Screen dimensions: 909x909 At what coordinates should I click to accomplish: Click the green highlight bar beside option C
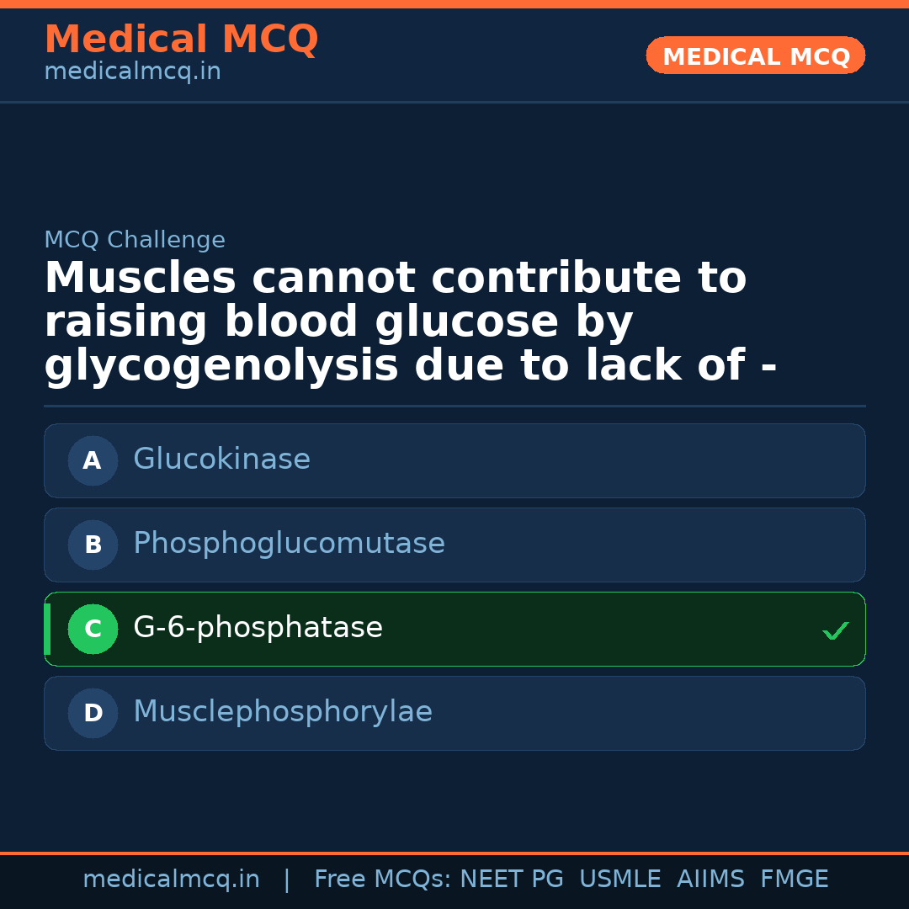click(46, 629)
